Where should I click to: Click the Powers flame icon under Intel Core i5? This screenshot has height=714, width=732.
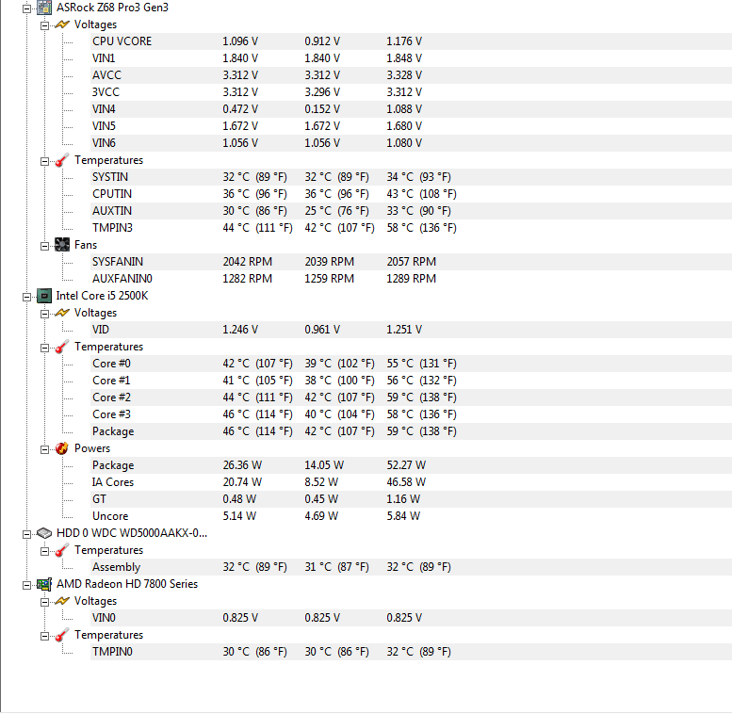[62, 448]
